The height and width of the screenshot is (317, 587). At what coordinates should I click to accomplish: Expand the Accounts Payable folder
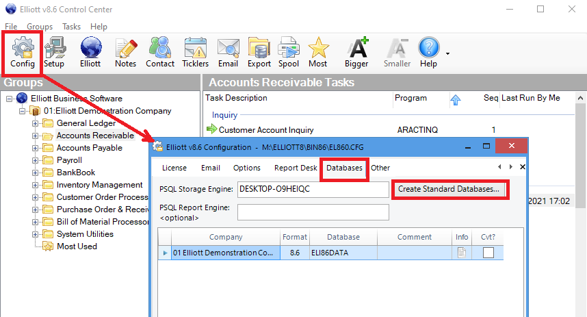[35, 148]
